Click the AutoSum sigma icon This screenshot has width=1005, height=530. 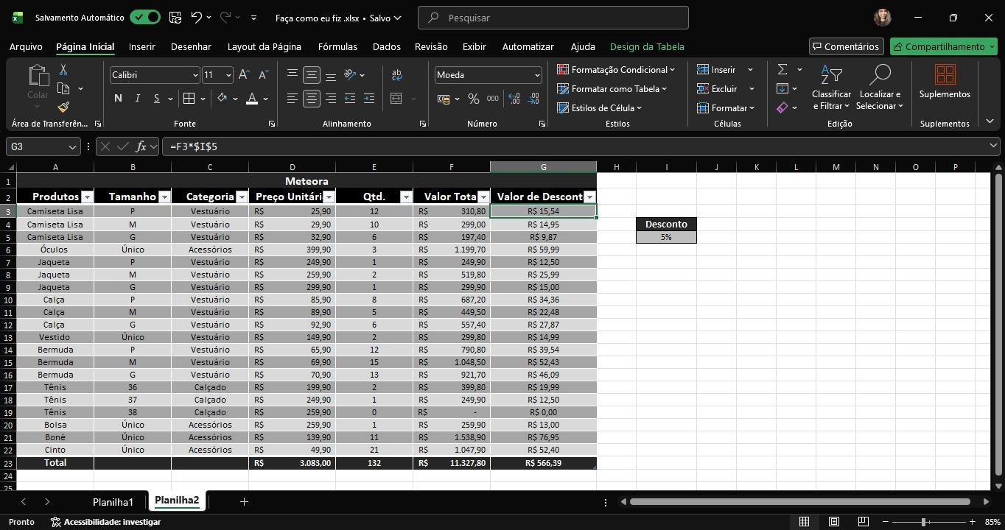click(x=782, y=69)
